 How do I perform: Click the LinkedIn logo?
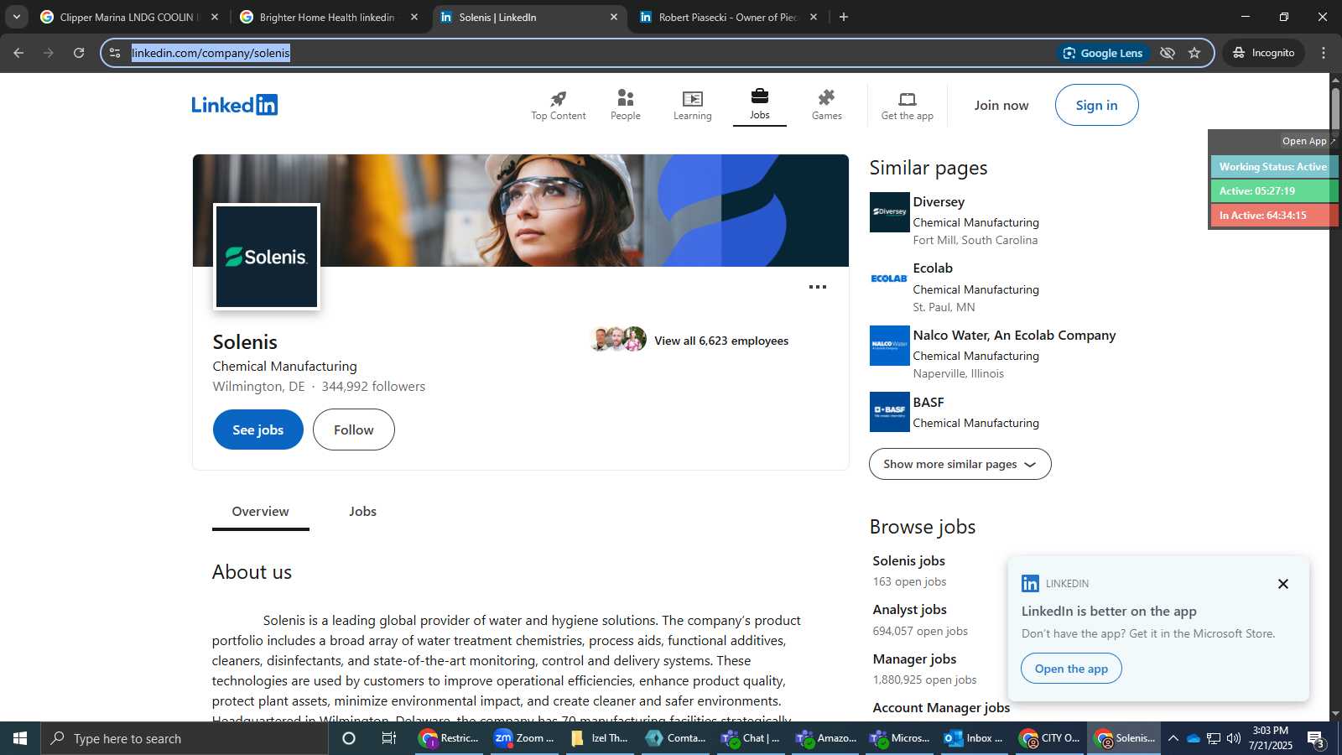coord(235,105)
